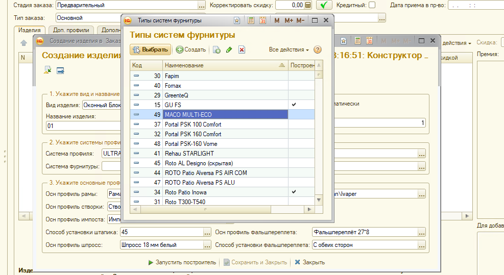This screenshot has height=275, width=504.
Task: Click the Построен checkmark for Roto Patio Inowa
Action: pos(294,192)
